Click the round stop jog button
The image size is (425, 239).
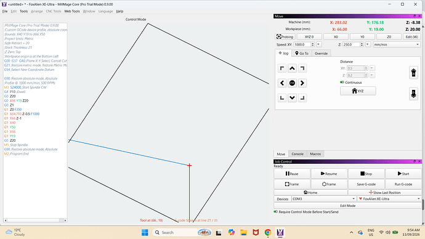(x=292, y=83)
